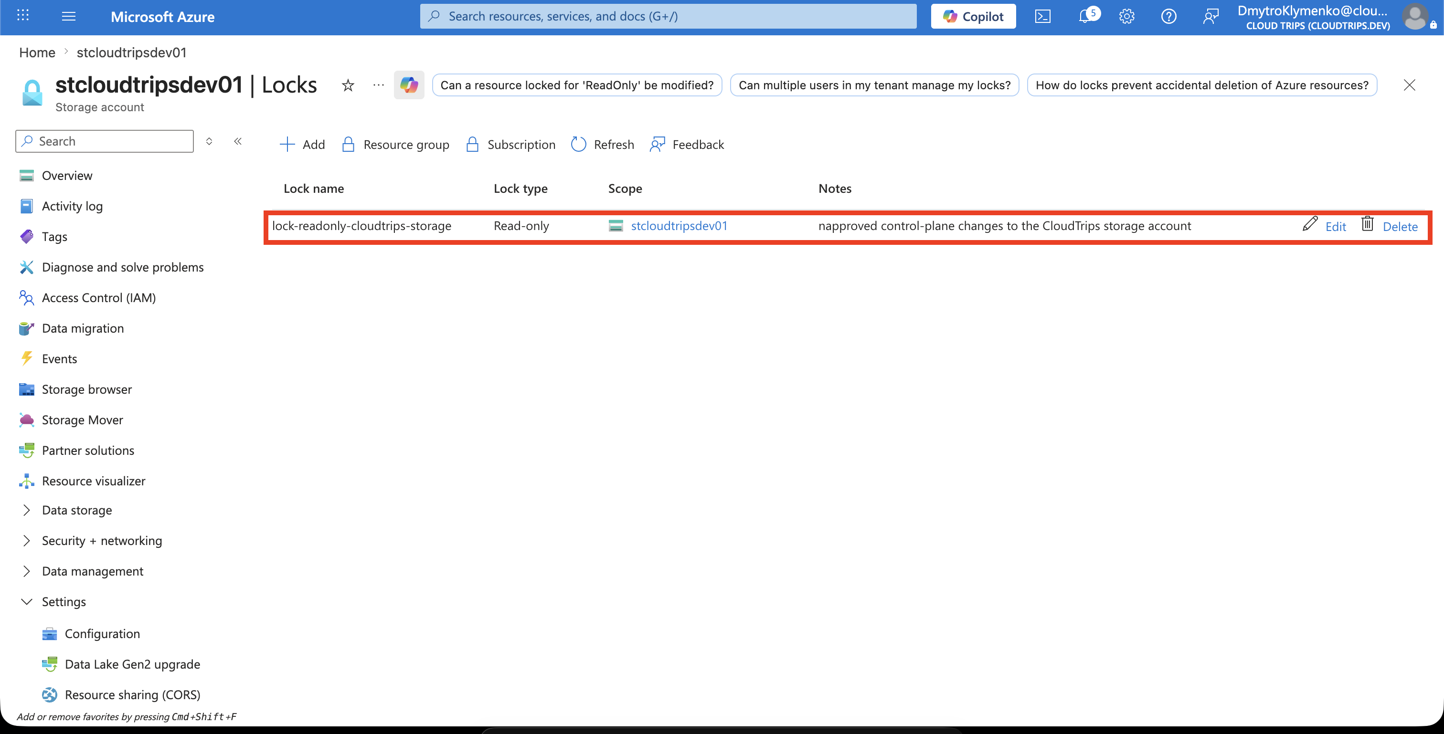
Task: Collapse the Settings section
Action: (x=26, y=602)
